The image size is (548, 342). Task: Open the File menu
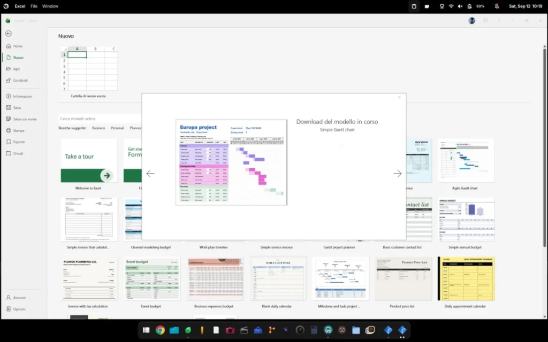coord(34,6)
